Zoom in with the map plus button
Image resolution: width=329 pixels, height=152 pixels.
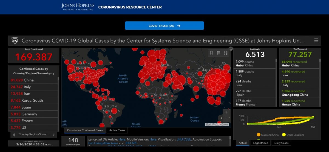pos(226,112)
